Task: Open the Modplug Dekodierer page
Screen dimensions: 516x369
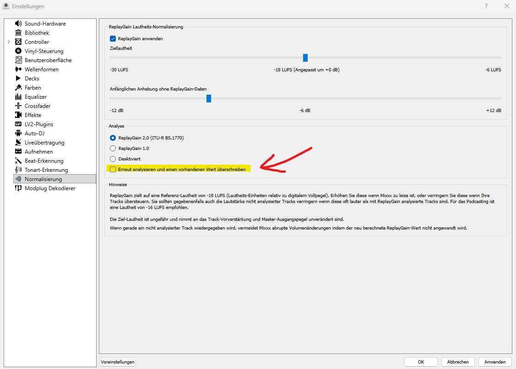Action: 50,188
